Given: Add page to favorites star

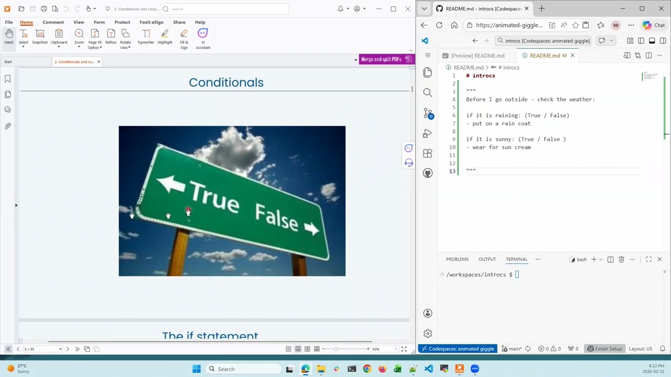Looking at the screenshot, I should [575, 25].
